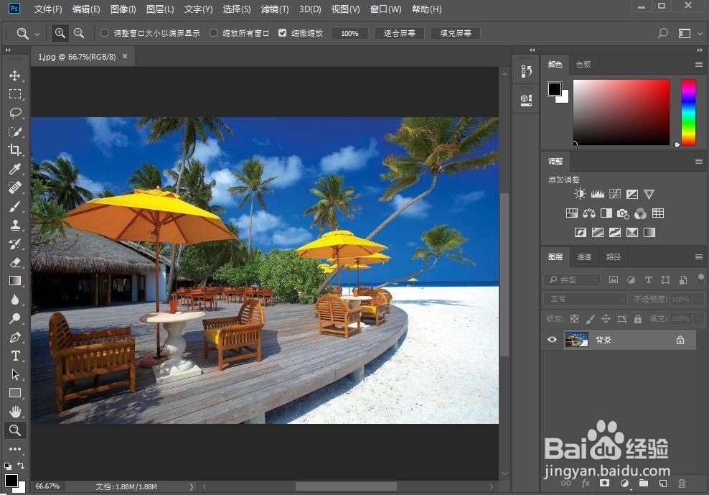Image resolution: width=709 pixels, height=495 pixels.
Task: Select the Zoom tool in the toolbox
Action: (15, 430)
